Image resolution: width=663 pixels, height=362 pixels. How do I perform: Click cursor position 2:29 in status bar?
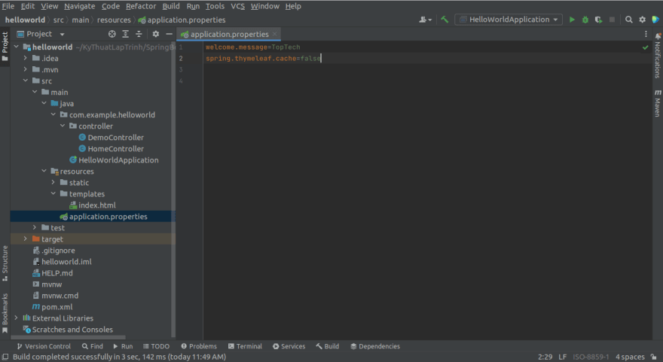coord(545,357)
